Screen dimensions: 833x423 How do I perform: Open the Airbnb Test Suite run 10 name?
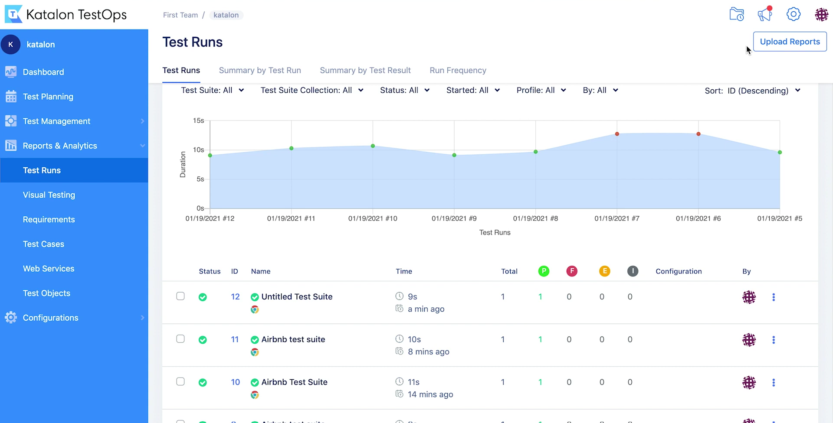tap(294, 382)
